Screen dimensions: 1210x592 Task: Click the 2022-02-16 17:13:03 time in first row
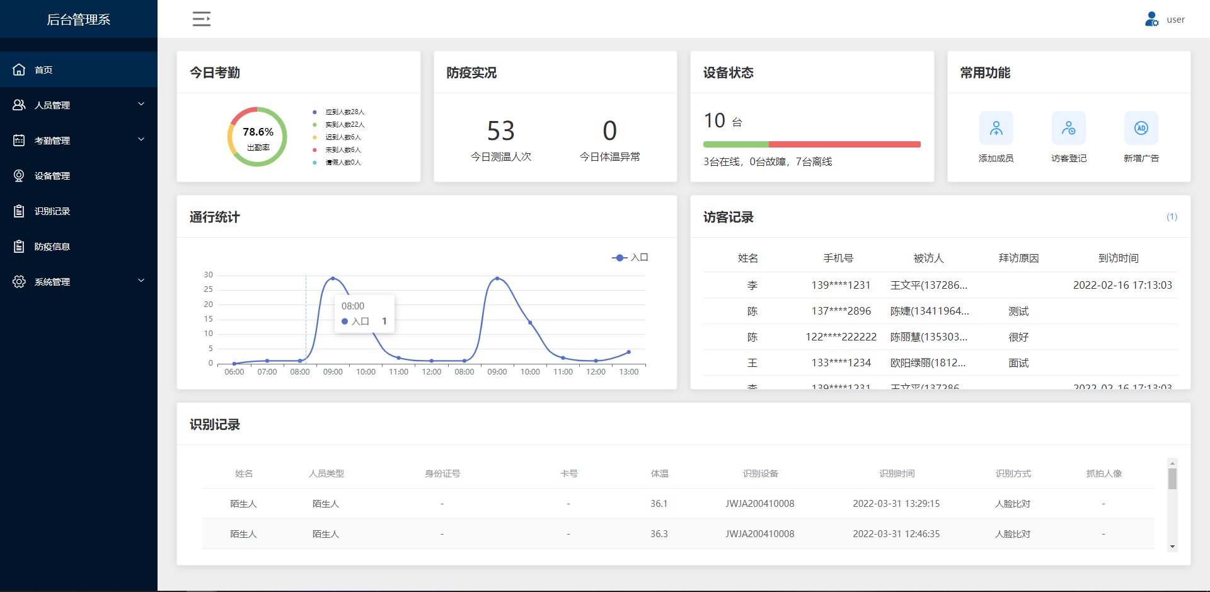point(1122,285)
